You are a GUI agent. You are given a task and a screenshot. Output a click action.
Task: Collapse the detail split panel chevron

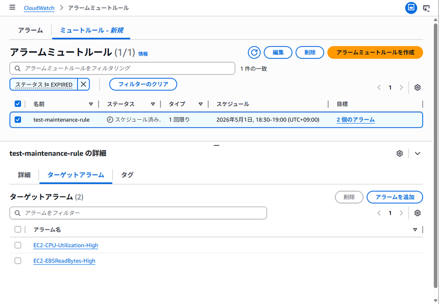coord(418,154)
